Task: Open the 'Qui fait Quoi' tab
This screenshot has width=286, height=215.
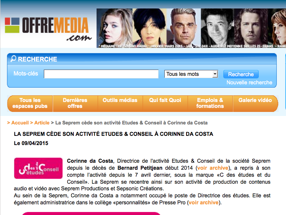Action: pyautogui.click(x=165, y=103)
